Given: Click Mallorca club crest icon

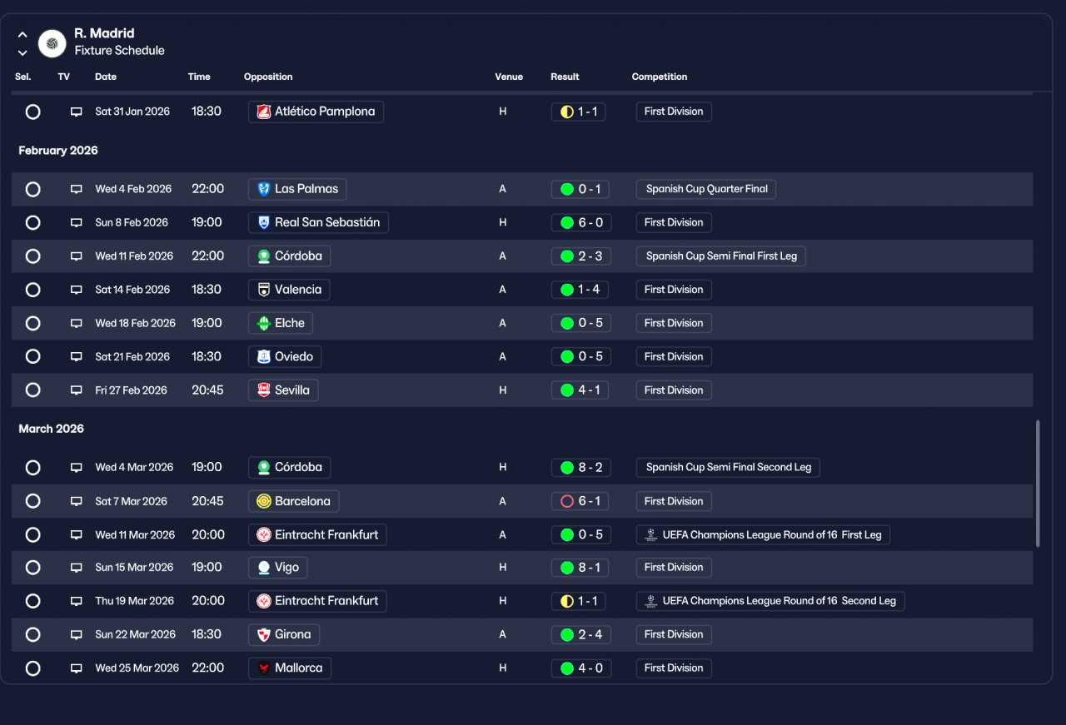Looking at the screenshot, I should click(x=264, y=668).
